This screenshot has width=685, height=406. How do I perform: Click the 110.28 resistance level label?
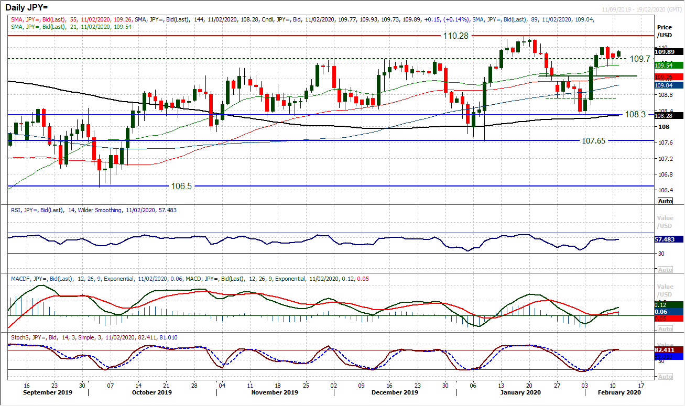pyautogui.click(x=455, y=36)
